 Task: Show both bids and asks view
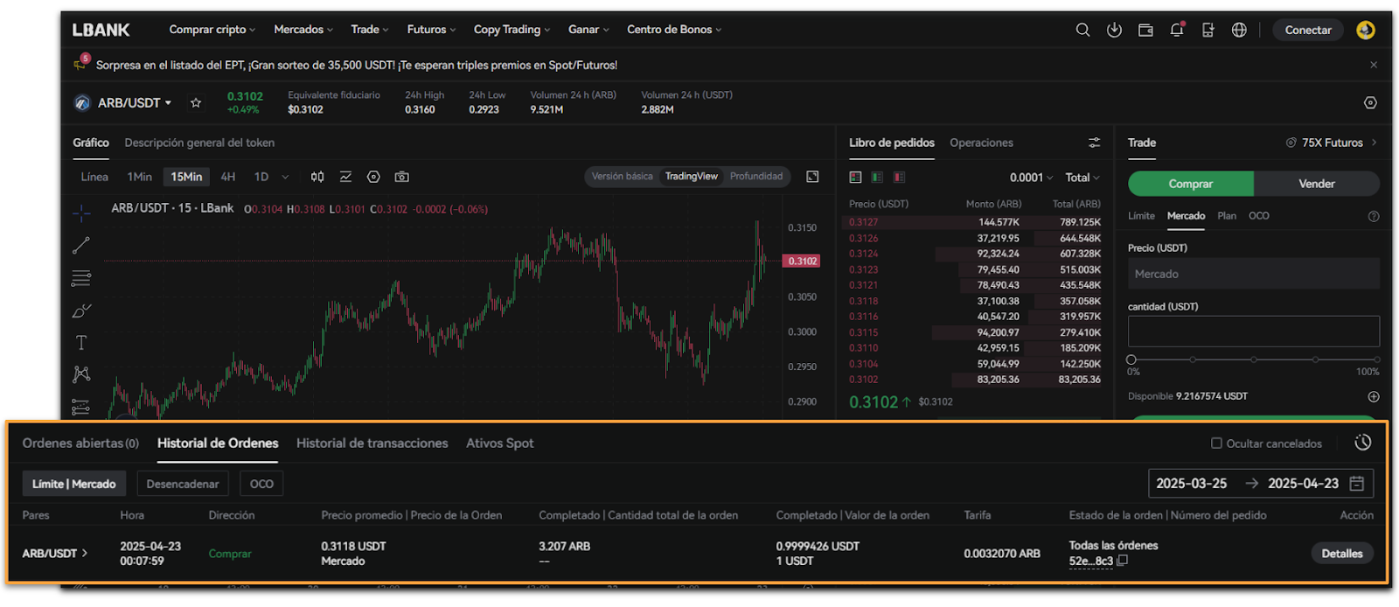(x=855, y=177)
